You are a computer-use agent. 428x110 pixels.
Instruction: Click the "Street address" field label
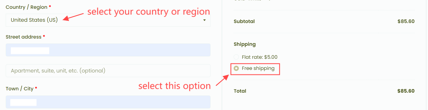(23, 37)
